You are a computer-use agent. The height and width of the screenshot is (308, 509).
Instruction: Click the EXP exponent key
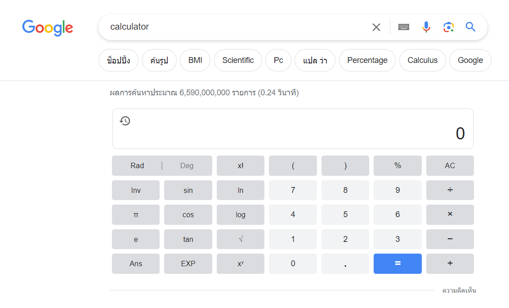(188, 263)
